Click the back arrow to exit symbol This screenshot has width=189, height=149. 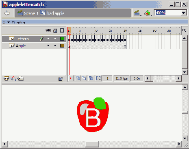[7, 13]
